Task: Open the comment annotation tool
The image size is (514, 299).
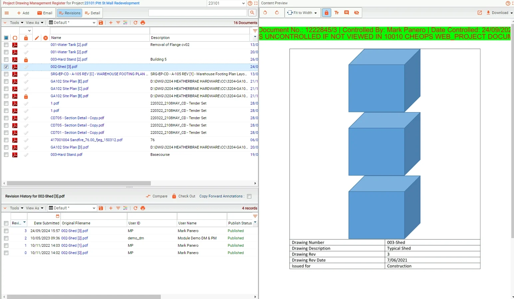Action: click(347, 13)
